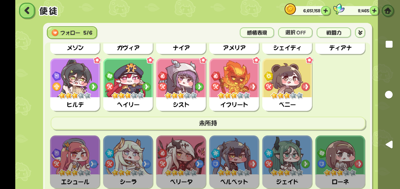Screen dimensions: 400x189
Task: Open the 戦闘力 sort dropdown
Action: [334, 33]
